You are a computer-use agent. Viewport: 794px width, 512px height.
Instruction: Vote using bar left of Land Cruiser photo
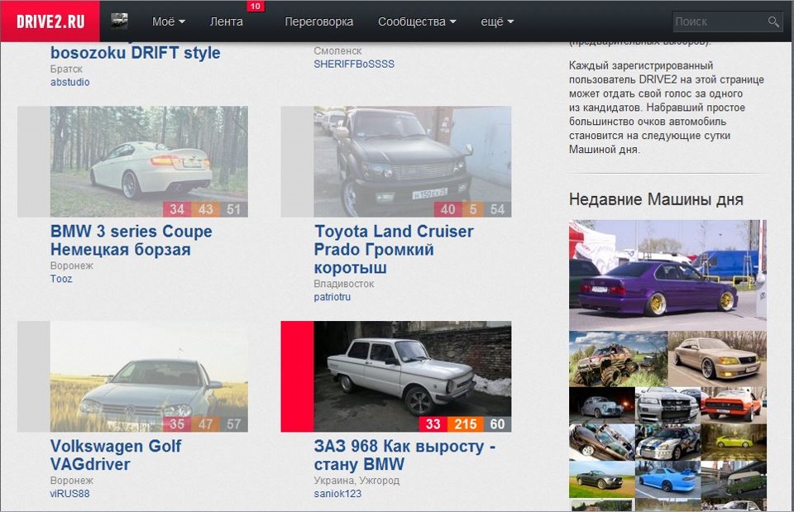297,161
